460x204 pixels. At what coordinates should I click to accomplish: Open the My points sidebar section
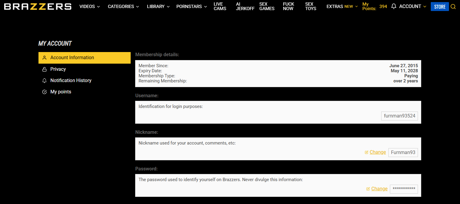(x=61, y=92)
